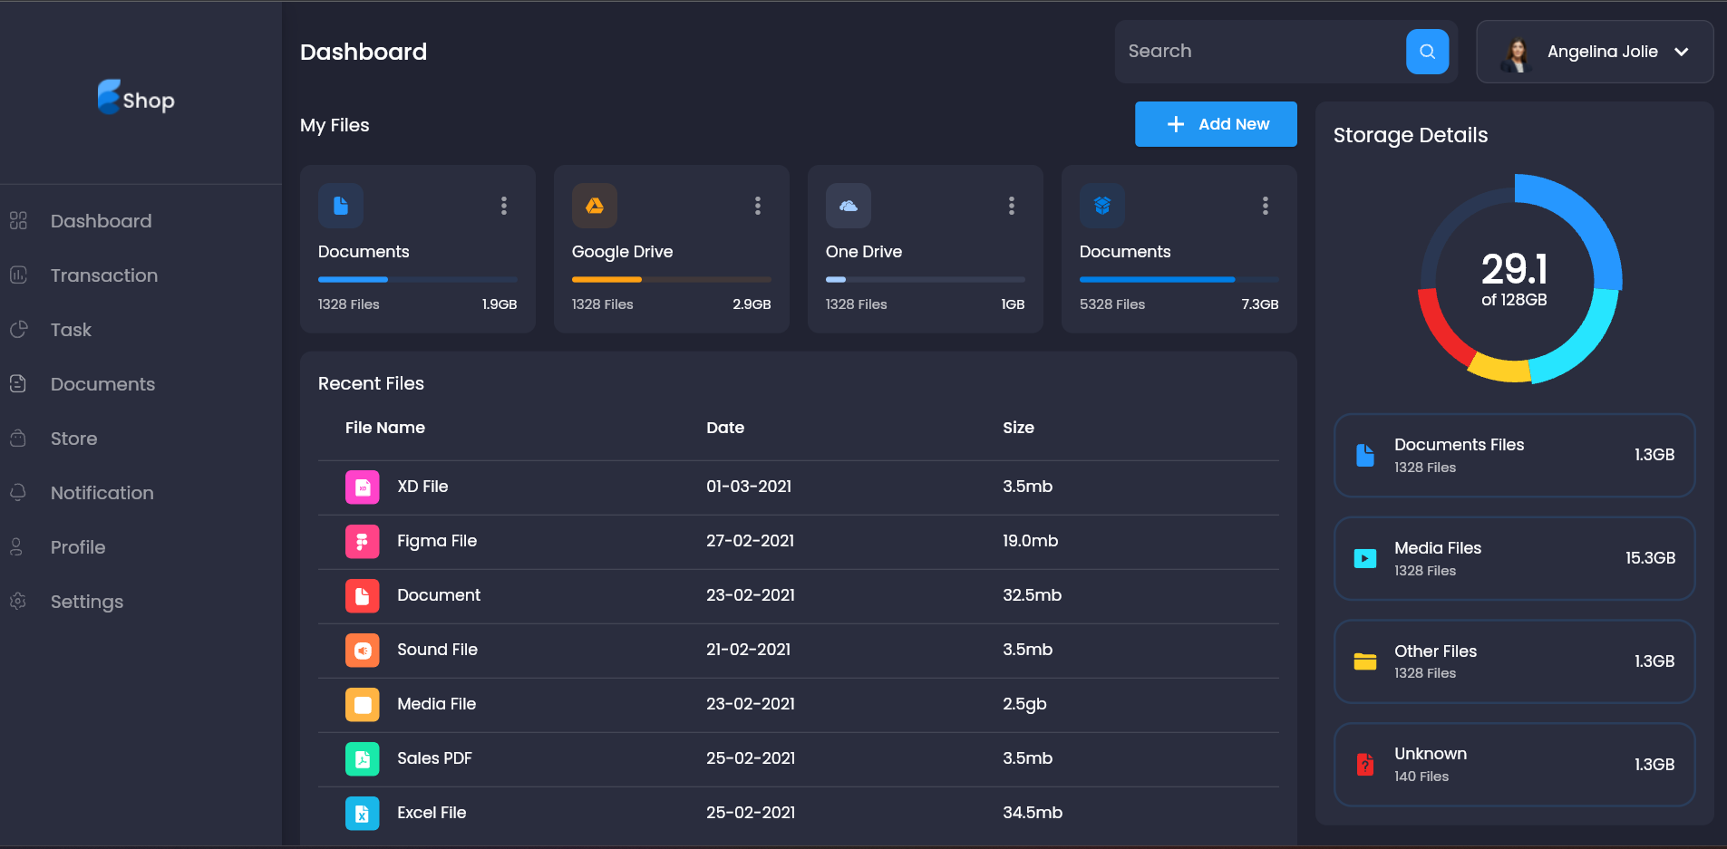Select the Excel File icon
Viewport: 1727px width, 849px height.
362,813
